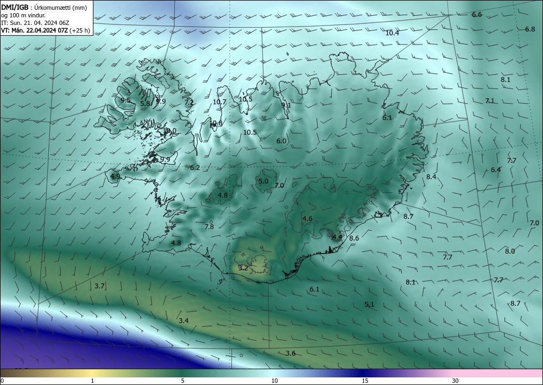The image size is (543, 385).
Task: Click the 9.1 value on the north coast
Action: click(x=286, y=105)
